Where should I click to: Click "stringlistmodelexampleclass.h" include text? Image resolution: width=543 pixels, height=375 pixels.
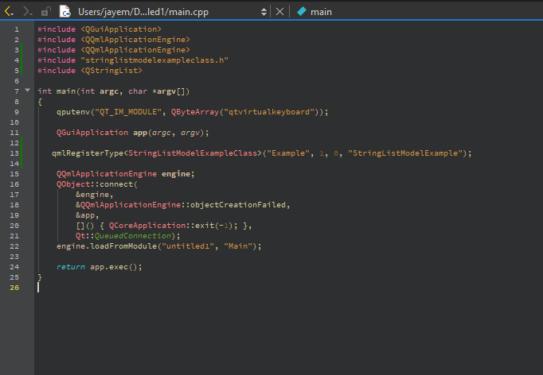tap(154, 60)
